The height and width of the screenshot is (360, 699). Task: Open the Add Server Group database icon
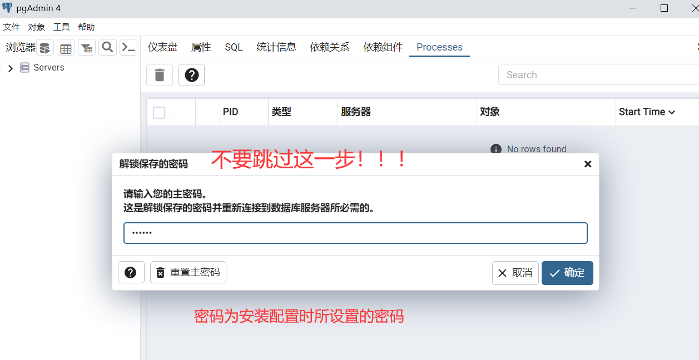[45, 48]
